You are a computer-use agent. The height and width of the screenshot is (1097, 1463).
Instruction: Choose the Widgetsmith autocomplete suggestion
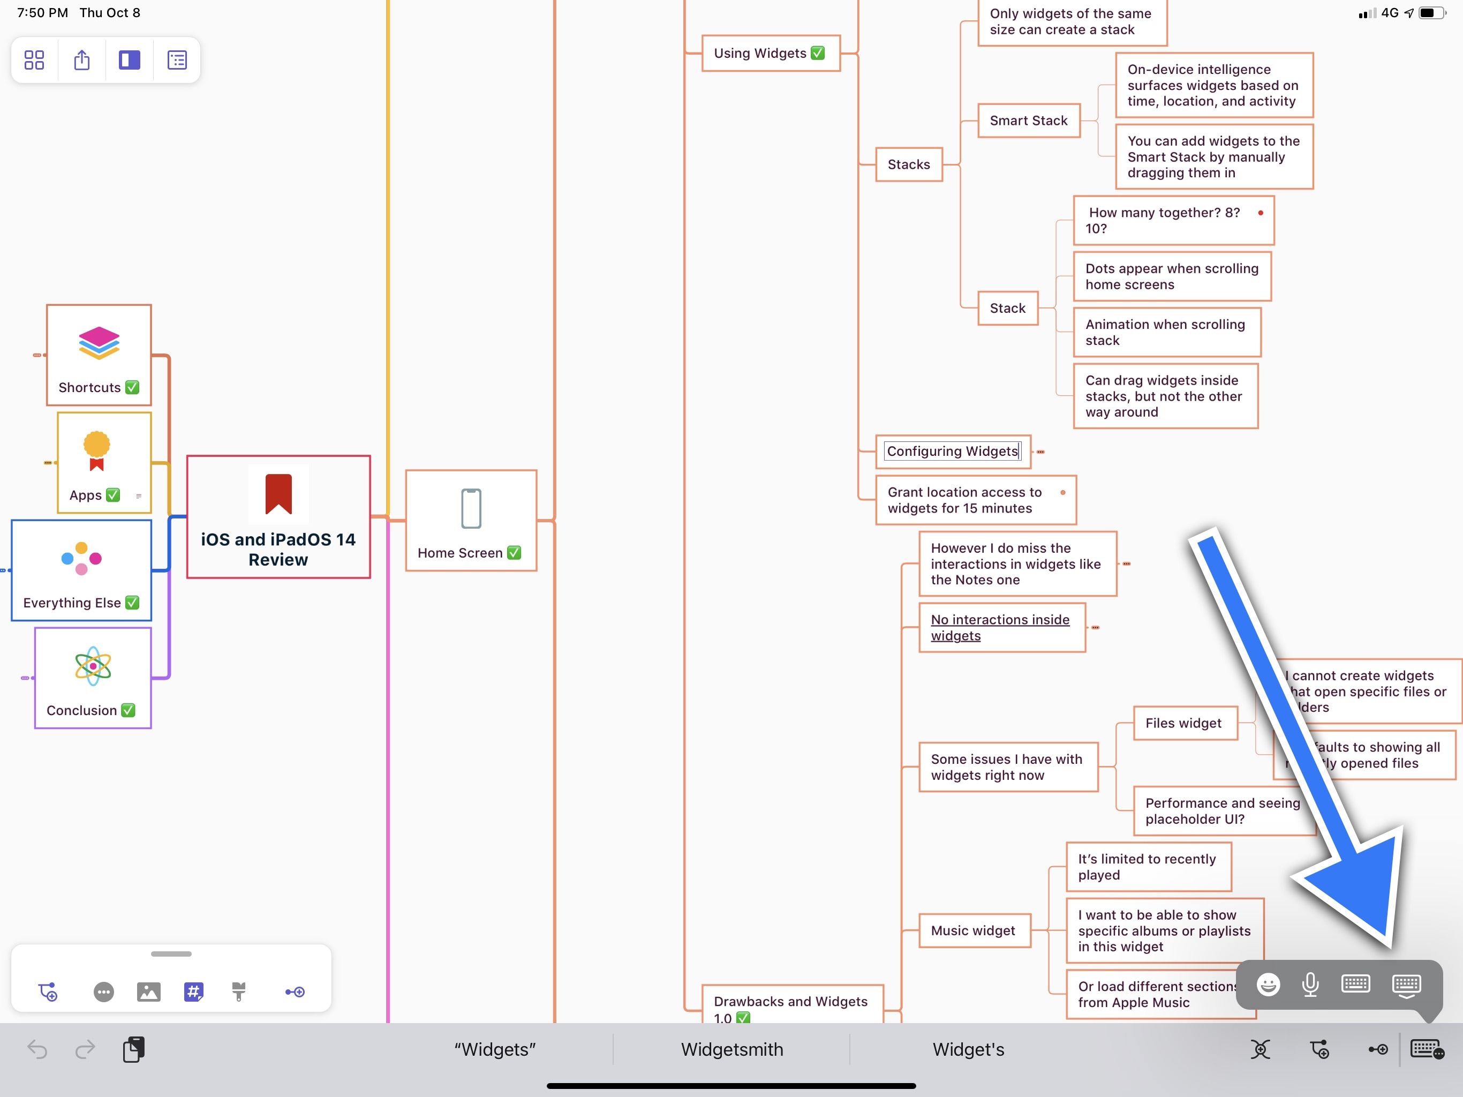(x=732, y=1049)
